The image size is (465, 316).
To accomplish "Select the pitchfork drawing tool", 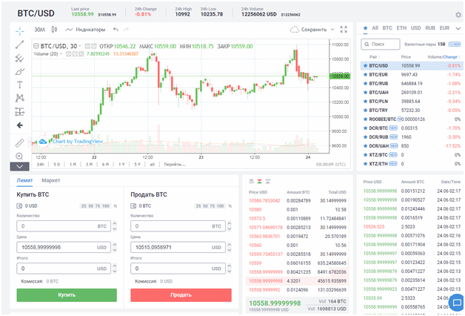I will (x=20, y=58).
